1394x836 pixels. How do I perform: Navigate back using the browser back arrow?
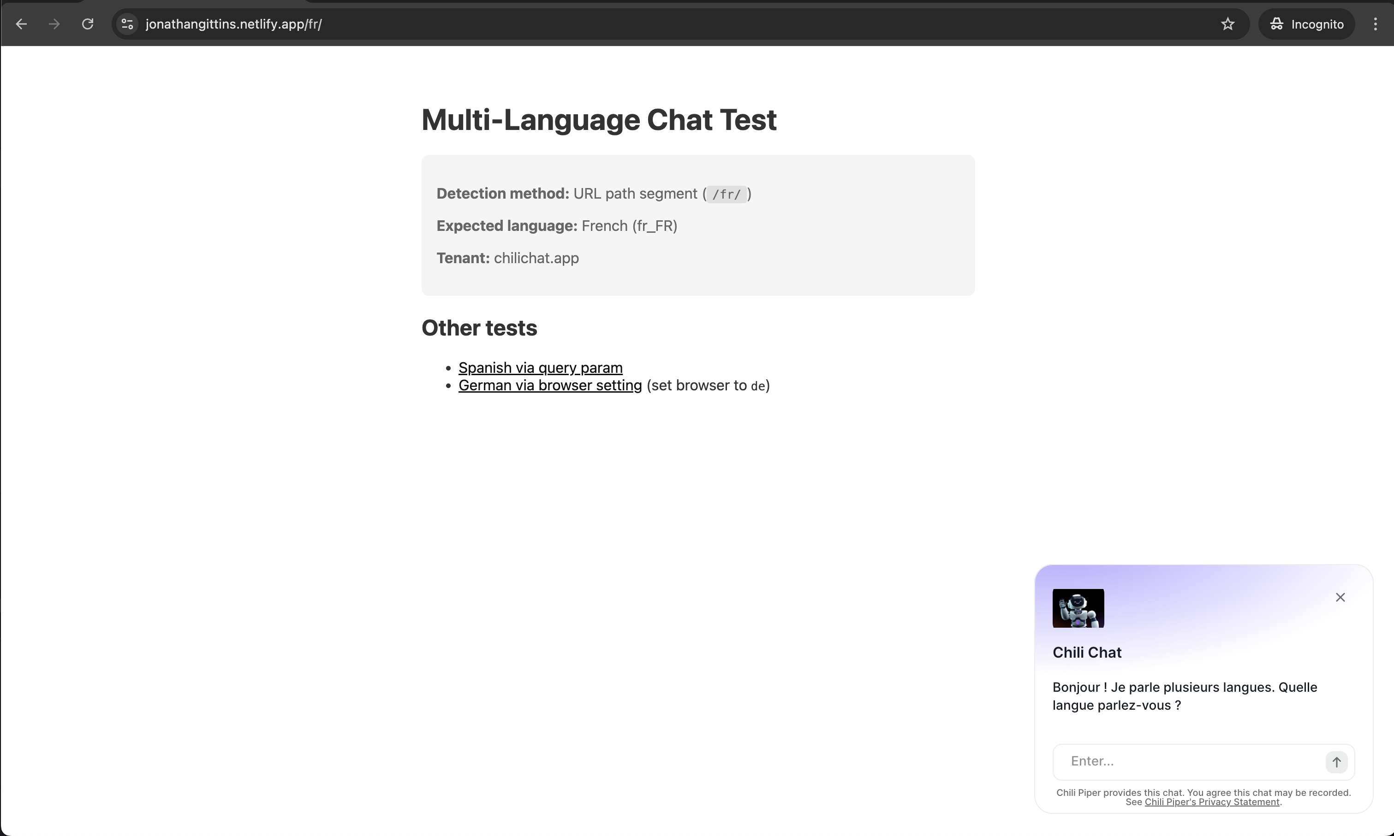tap(21, 24)
